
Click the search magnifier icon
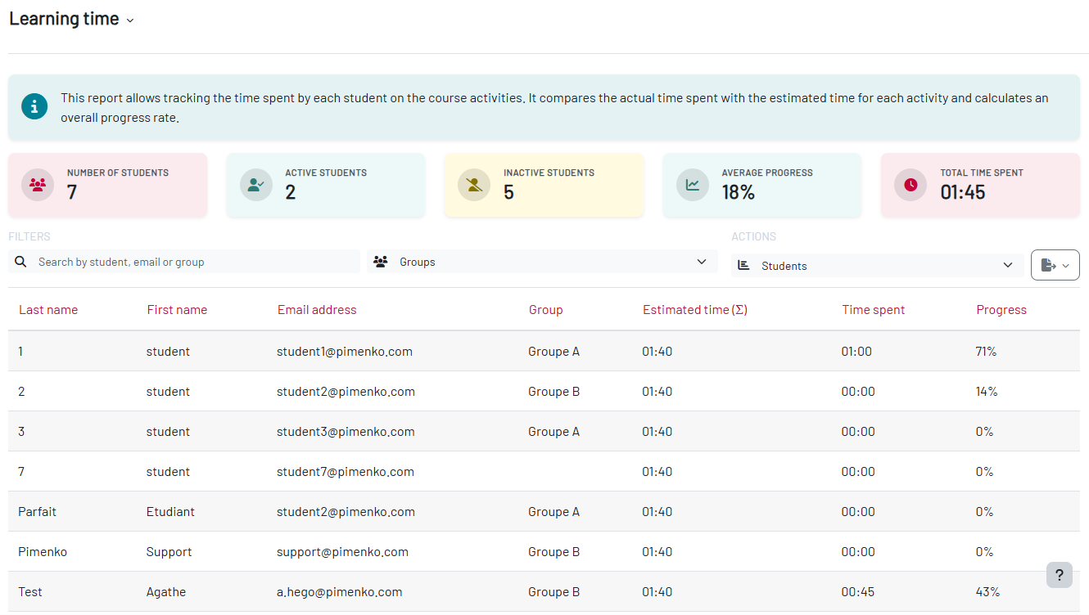[x=21, y=262]
